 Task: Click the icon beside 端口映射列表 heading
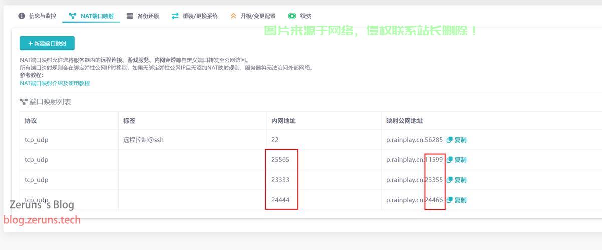[x=24, y=102]
